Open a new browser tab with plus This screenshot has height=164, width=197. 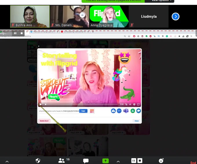click(x=93, y=32)
